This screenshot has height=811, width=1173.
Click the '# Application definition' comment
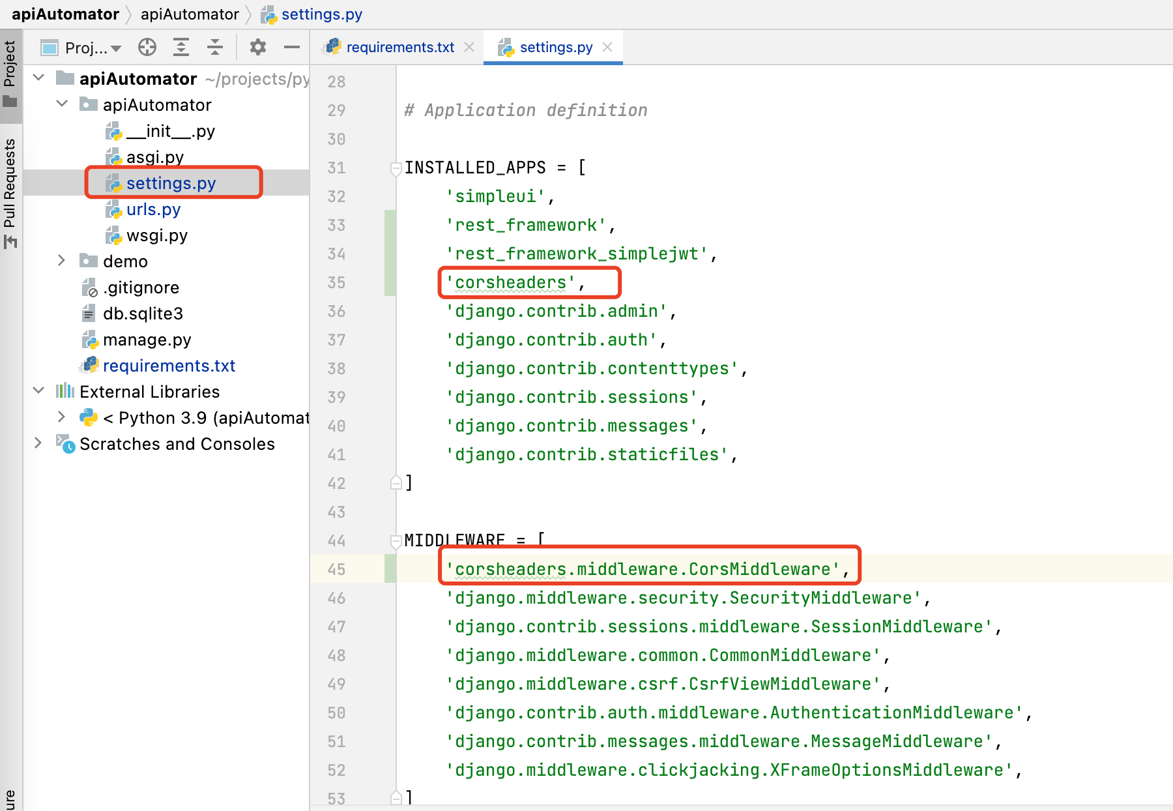click(526, 110)
